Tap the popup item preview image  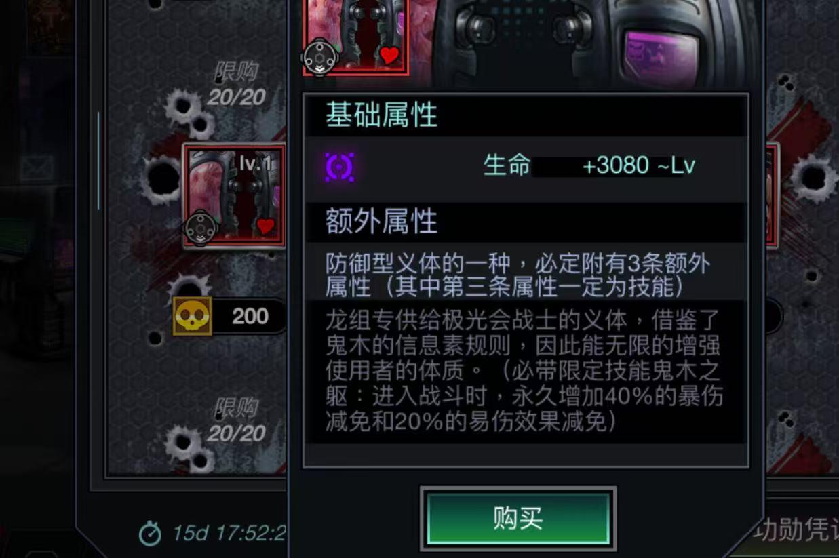pyautogui.click(x=355, y=36)
